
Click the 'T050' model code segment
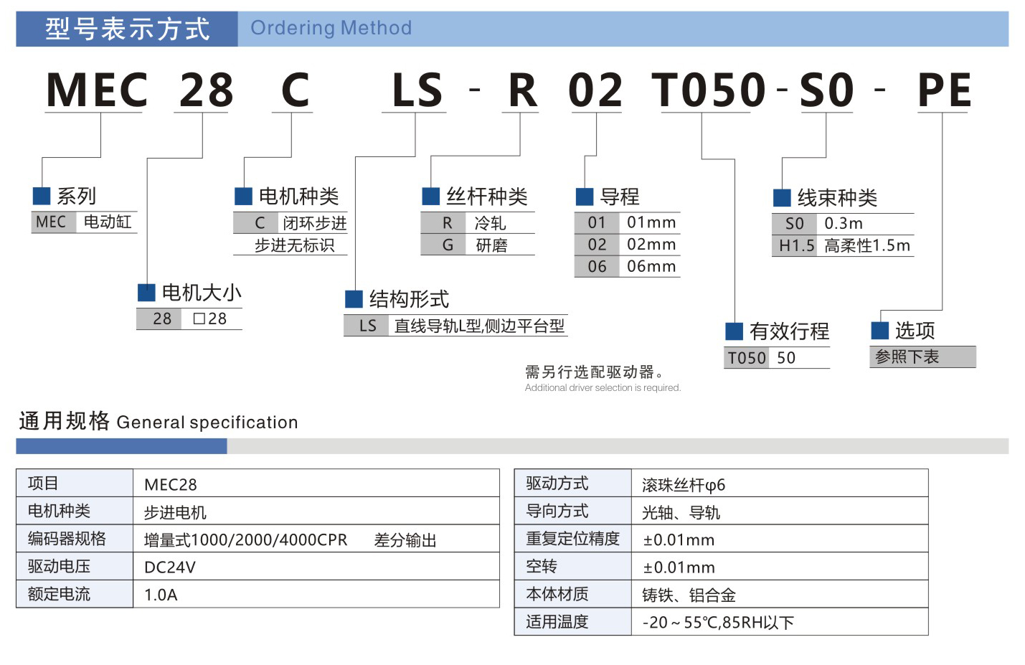709,90
